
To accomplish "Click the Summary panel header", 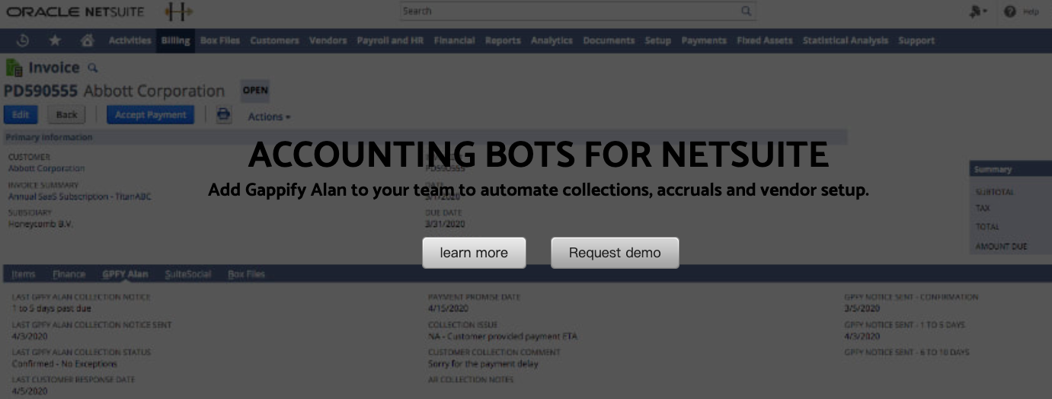I will pos(1010,170).
